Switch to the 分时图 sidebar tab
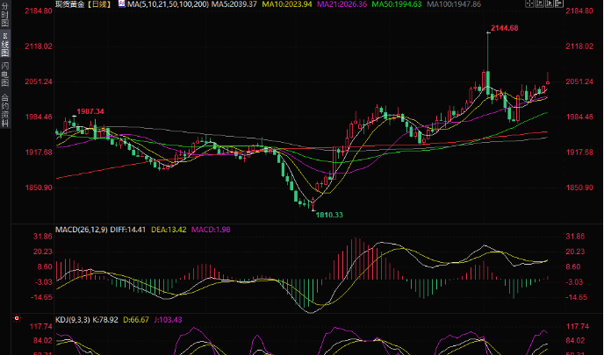Viewport: 604px width, 355px height. pyautogui.click(x=4, y=14)
